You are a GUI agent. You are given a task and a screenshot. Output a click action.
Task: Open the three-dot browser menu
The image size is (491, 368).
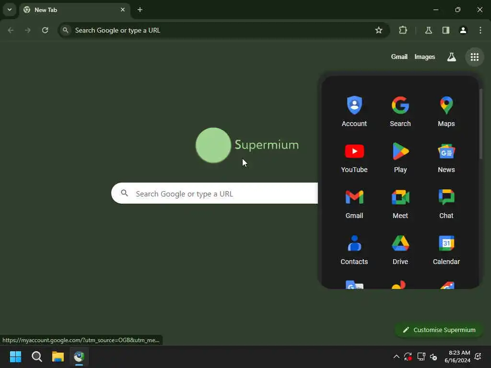point(480,30)
